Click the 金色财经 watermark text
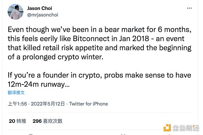Image resolution: width=203 pixels, height=135 pixels. [x=186, y=128]
